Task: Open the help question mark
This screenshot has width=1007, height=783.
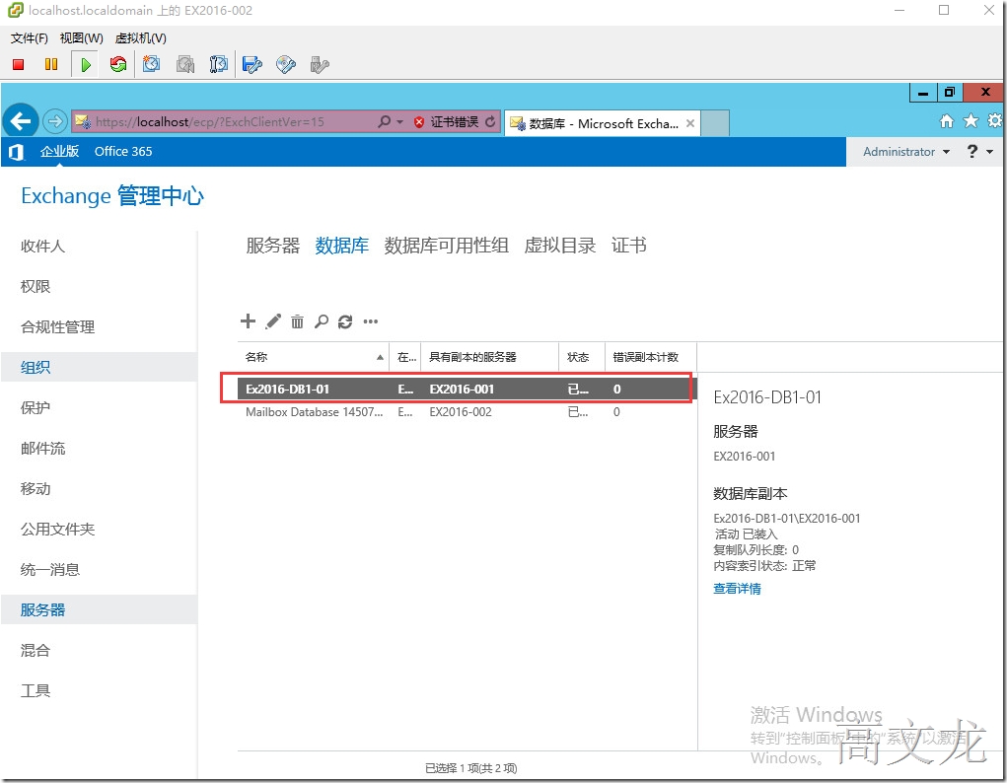Action: coord(972,152)
